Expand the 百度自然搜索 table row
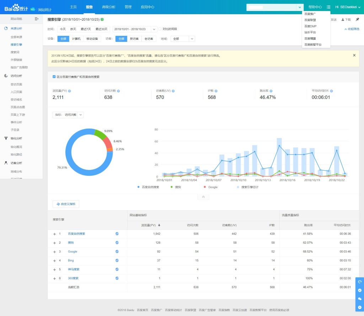Viewport: 364px width, 316px height. (54, 234)
